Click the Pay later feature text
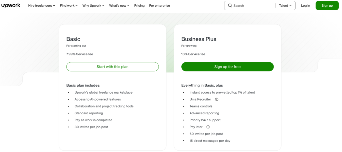 click(196, 127)
